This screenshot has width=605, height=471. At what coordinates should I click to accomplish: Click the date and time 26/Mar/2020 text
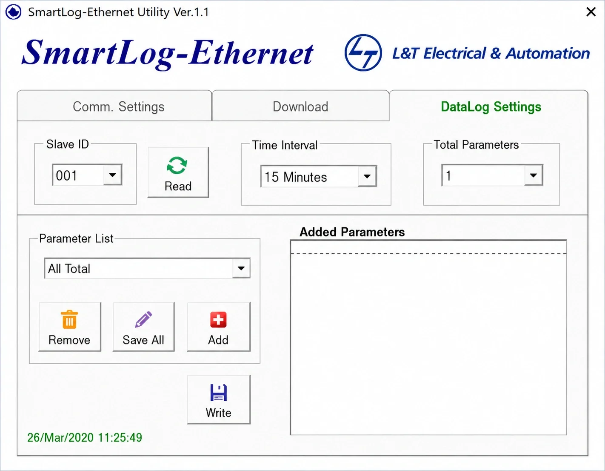pyautogui.click(x=85, y=437)
